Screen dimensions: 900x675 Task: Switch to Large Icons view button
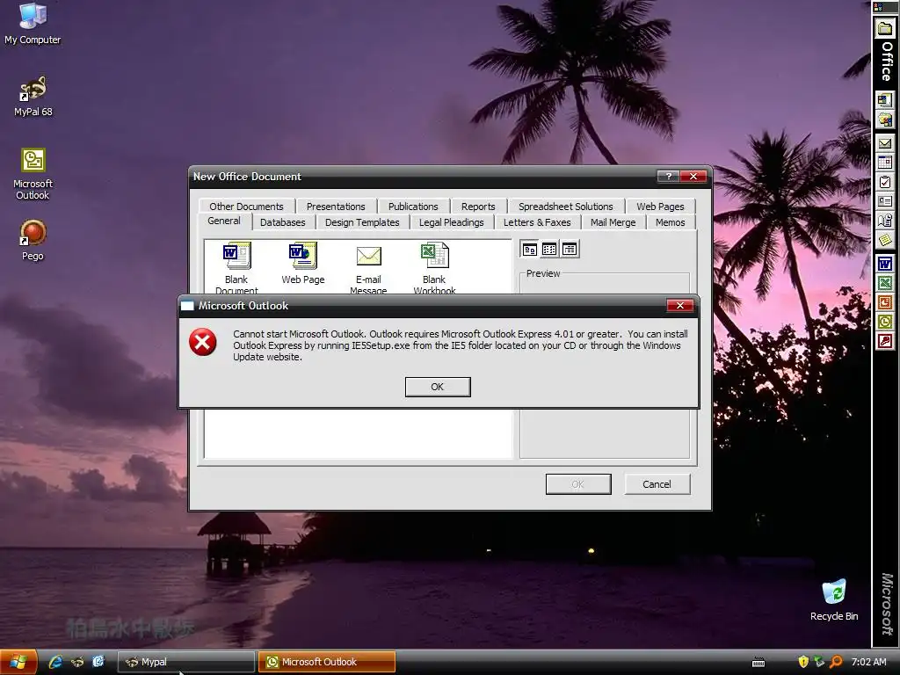530,249
